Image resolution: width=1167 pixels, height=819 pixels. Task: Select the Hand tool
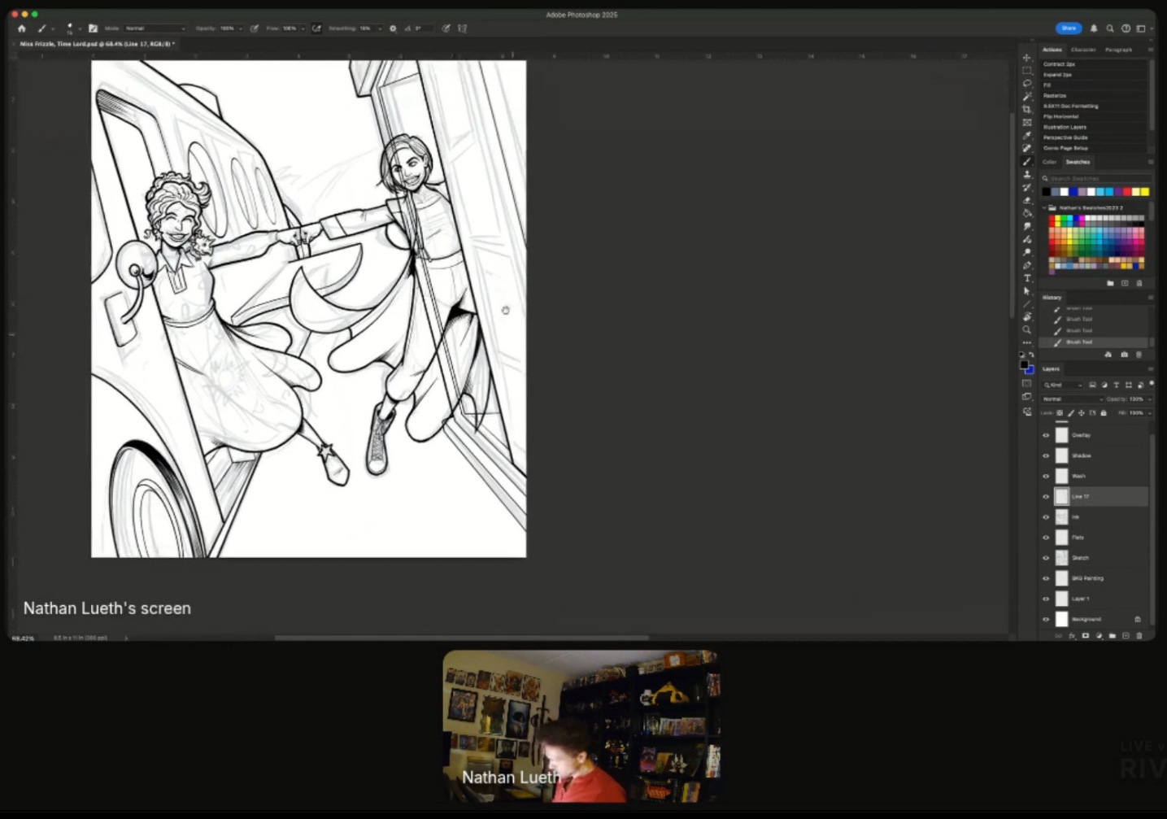click(x=1027, y=317)
